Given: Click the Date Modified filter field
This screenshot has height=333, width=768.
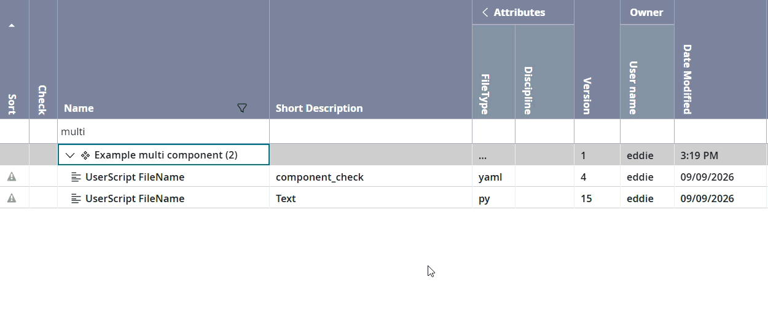Looking at the screenshot, I should tap(721, 131).
